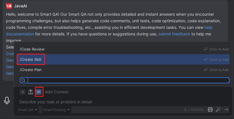This screenshot has width=234, height=119.
Task: Click the microphone voice input icon
Action: 7,101
